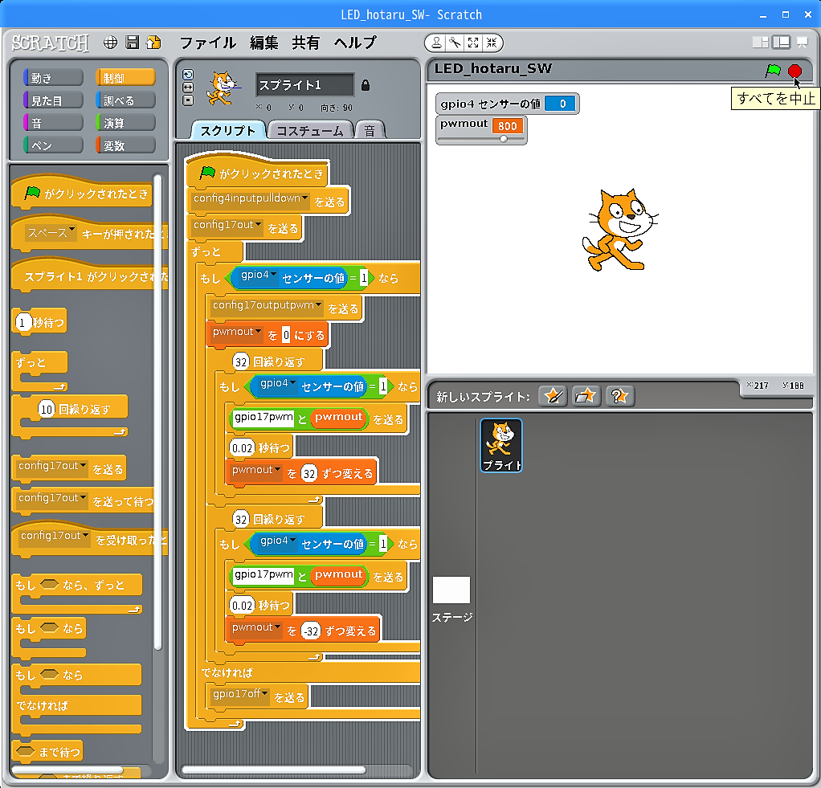The width and height of the screenshot is (821, 788).
Task: Select the 制御 block category
Action: click(x=125, y=78)
